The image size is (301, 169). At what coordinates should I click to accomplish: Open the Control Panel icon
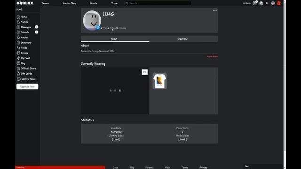click(x=19, y=79)
